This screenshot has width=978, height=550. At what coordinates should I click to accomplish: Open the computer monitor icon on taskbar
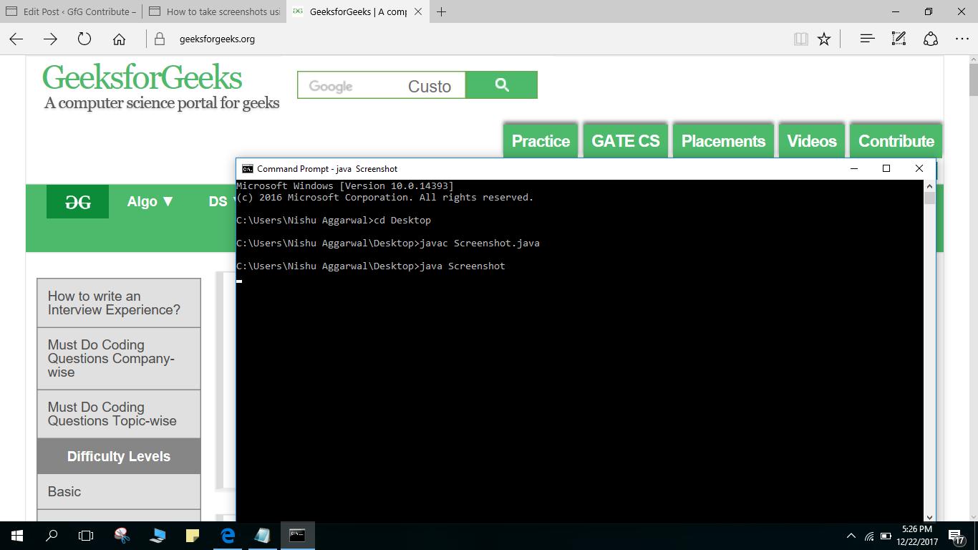[158, 535]
